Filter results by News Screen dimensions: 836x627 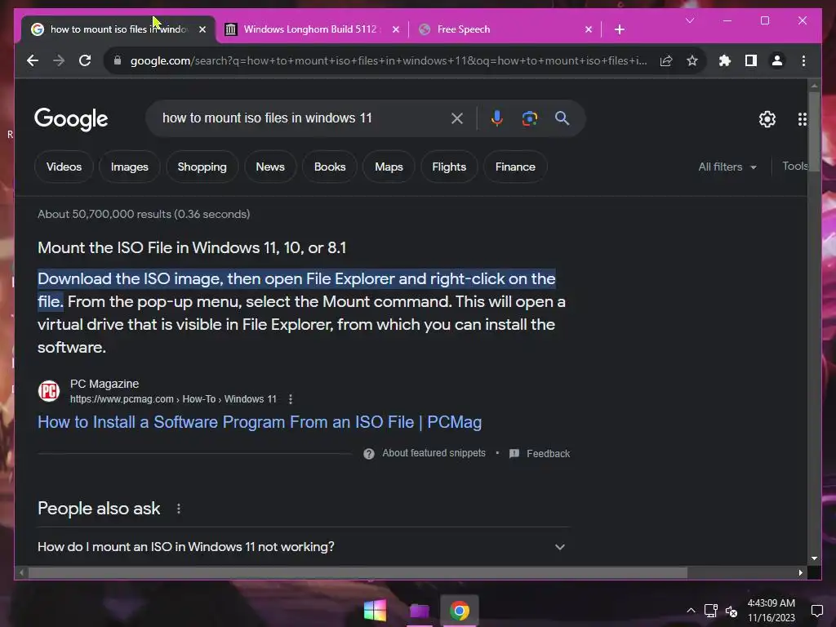[270, 167]
